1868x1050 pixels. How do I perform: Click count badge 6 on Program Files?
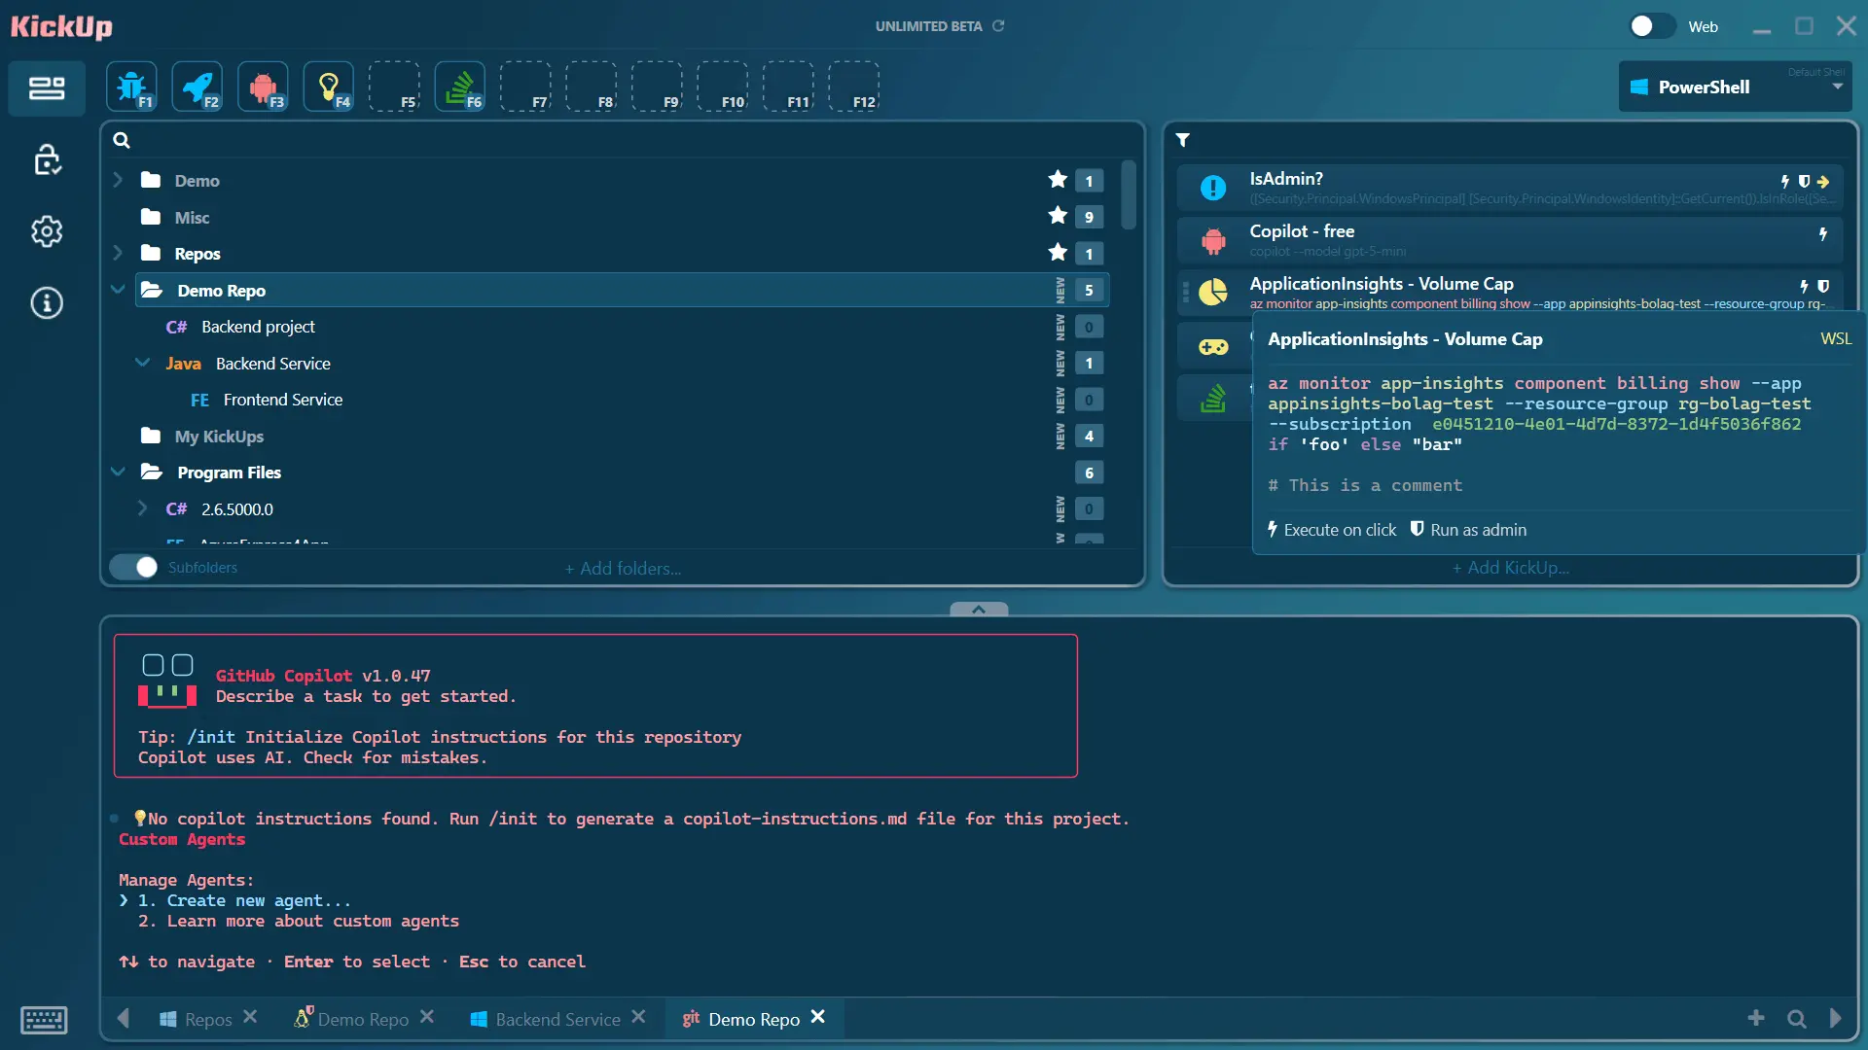tap(1089, 472)
